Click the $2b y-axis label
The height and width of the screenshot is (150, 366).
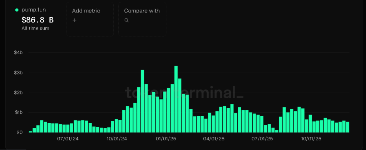18,93
